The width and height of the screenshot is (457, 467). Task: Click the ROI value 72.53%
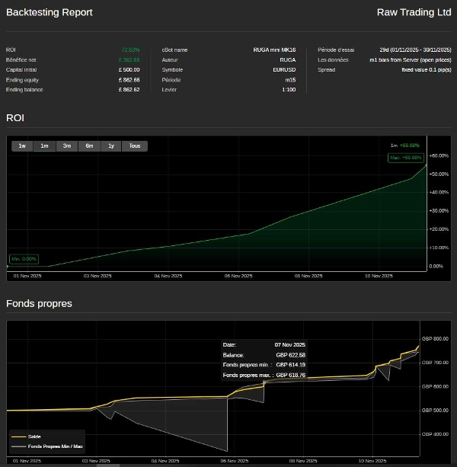[x=130, y=50]
